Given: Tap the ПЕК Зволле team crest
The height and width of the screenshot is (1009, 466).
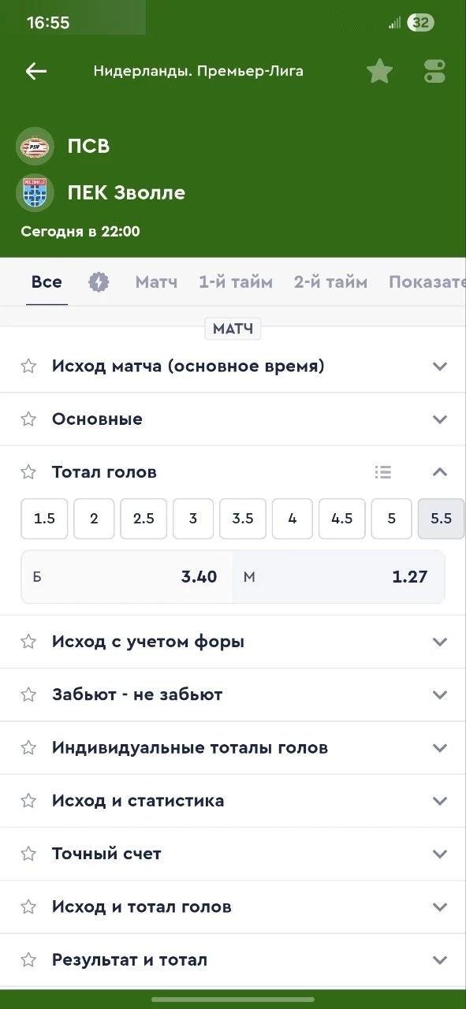Looking at the screenshot, I should point(34,192).
